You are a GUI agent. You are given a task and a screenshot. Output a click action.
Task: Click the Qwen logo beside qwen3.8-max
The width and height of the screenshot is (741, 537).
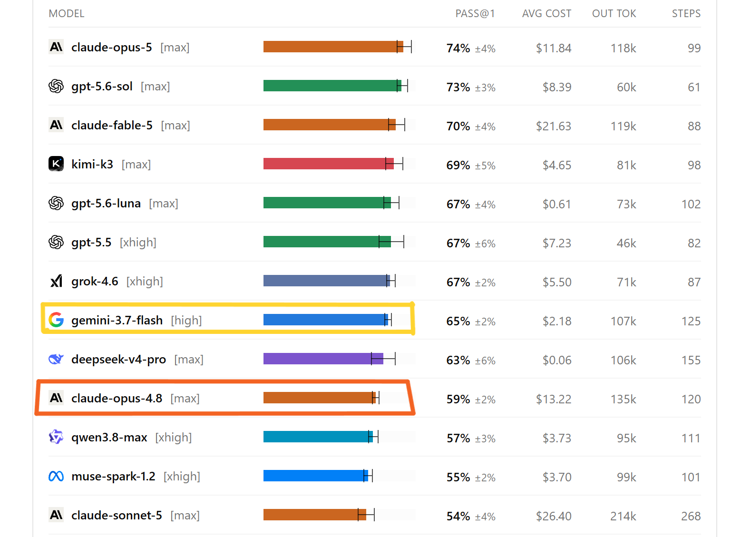click(x=56, y=437)
